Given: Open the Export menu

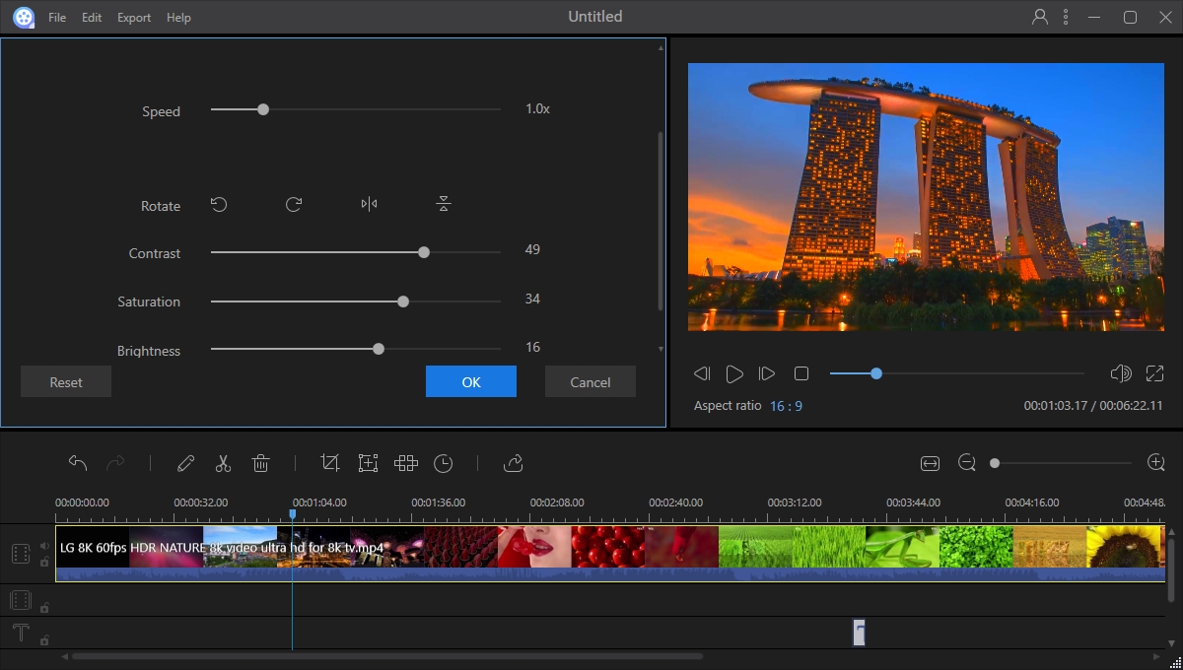Looking at the screenshot, I should coord(134,18).
